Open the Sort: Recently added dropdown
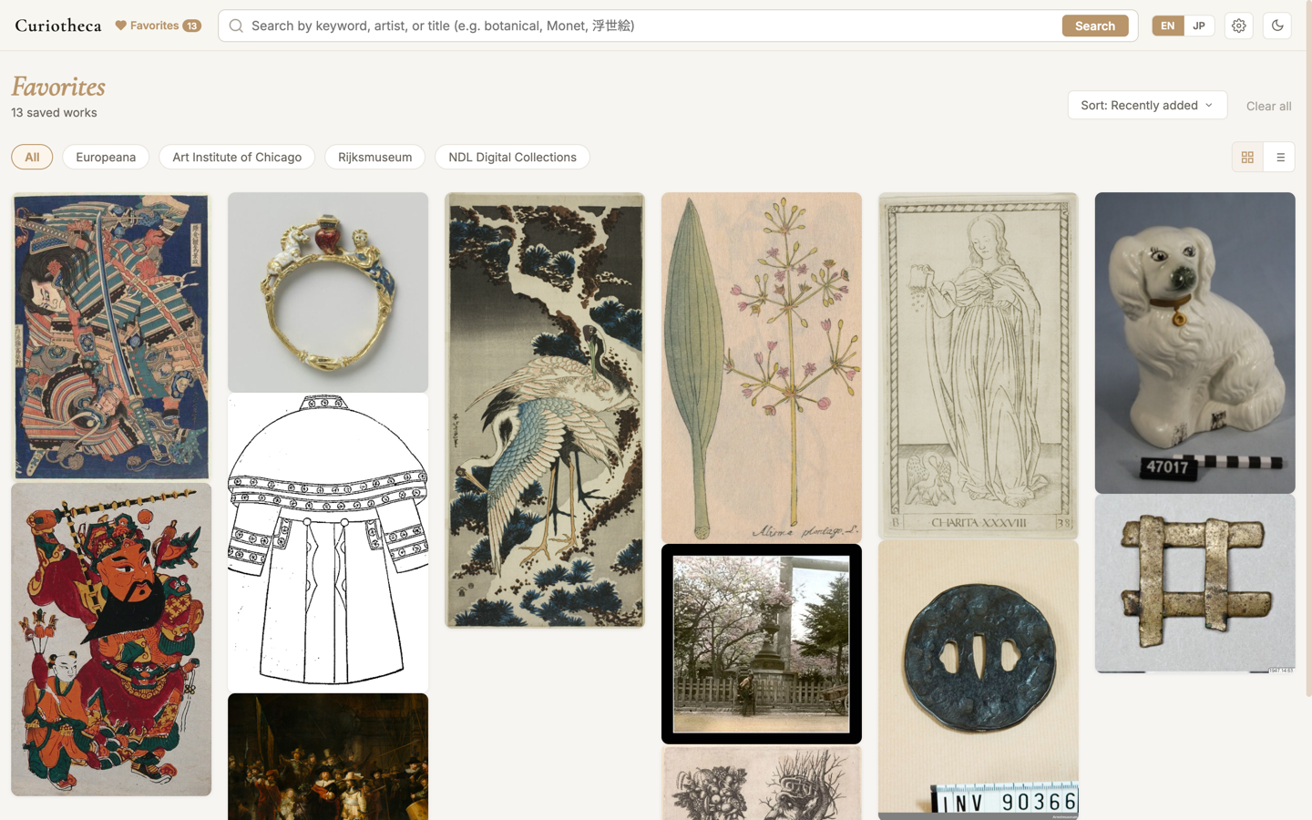Screen dimensions: 1312x820 coord(1147,105)
